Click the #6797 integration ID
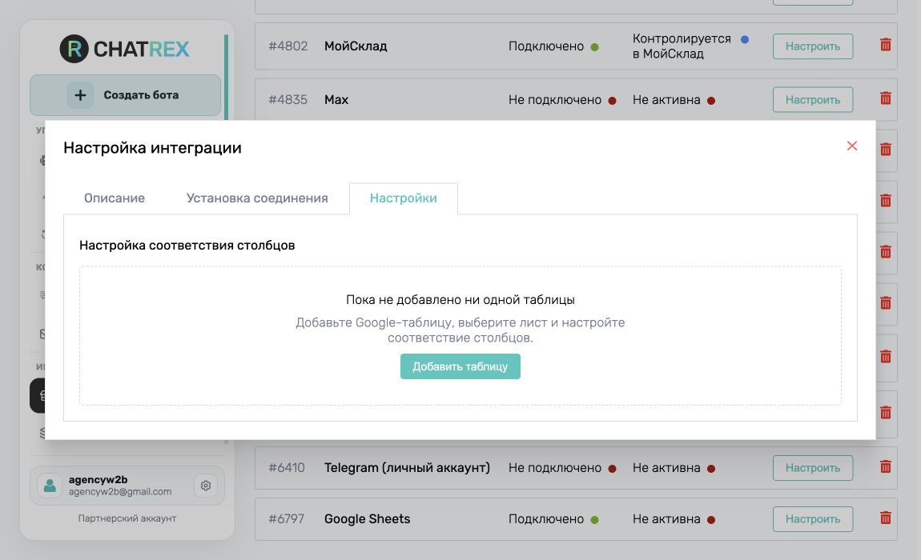This screenshot has height=560, width=921. point(286,519)
